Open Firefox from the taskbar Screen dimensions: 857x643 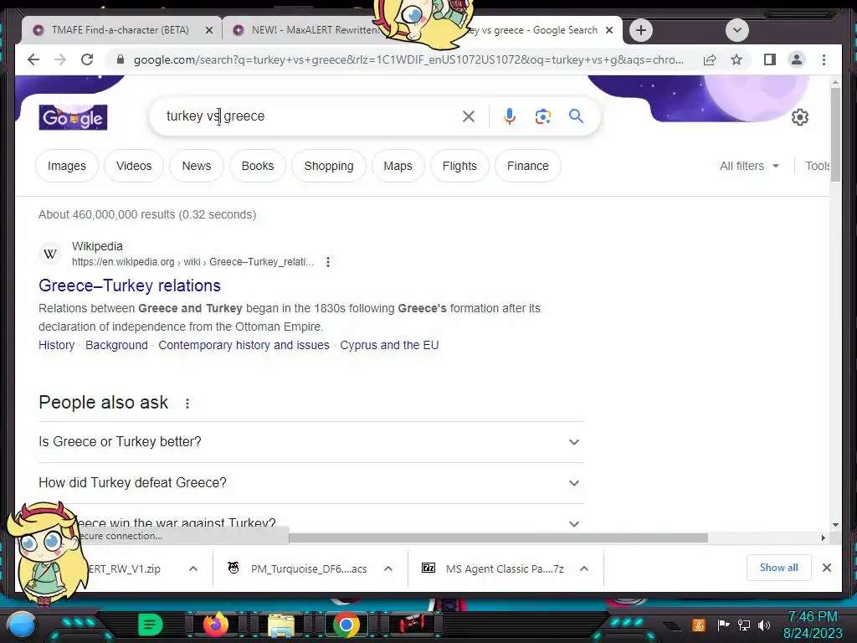pos(215,625)
